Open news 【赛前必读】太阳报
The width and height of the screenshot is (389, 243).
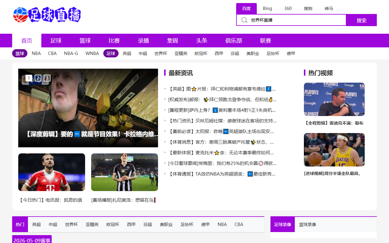click(221, 132)
